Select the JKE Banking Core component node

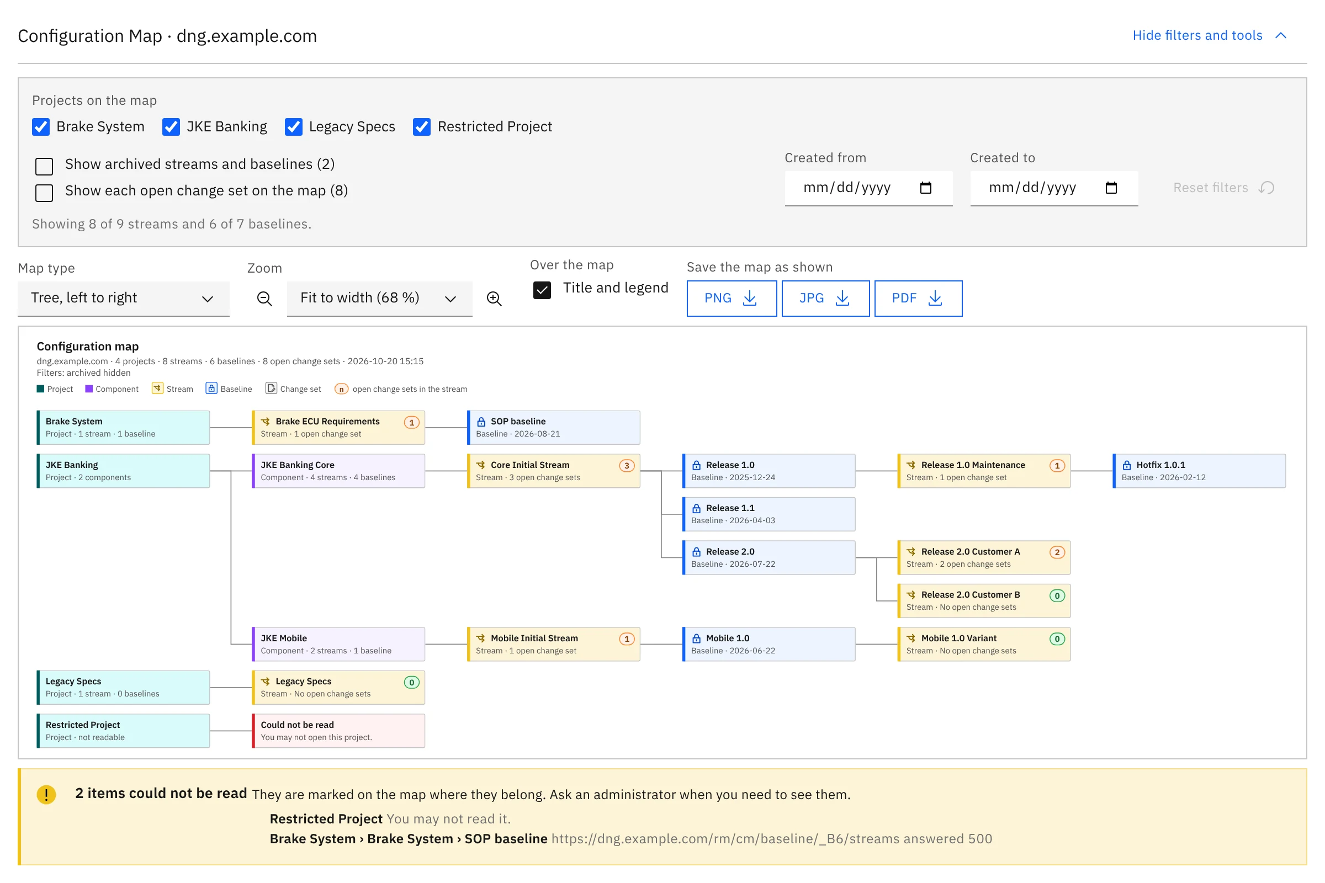pos(338,471)
